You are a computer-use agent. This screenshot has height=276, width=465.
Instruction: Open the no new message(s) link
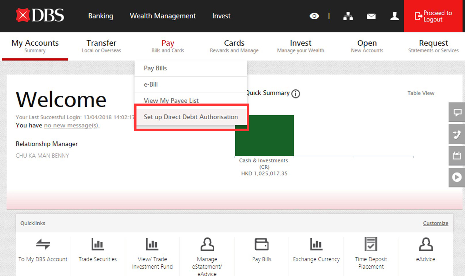pos(71,126)
